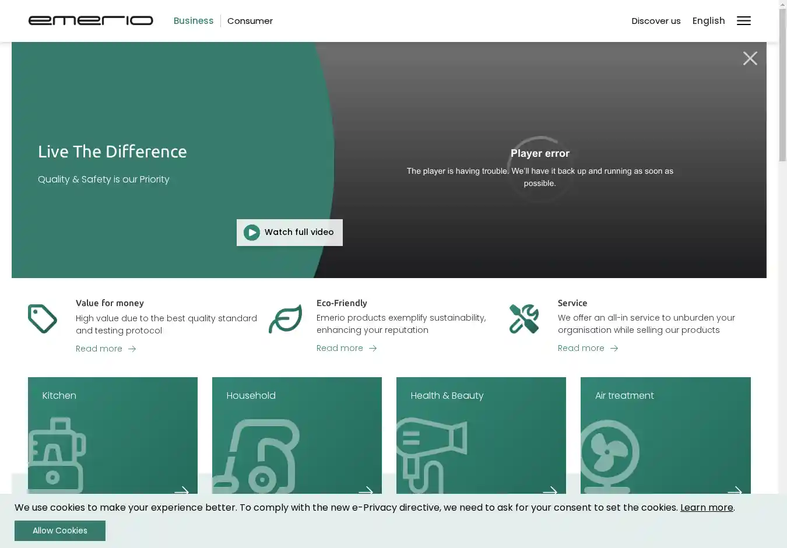787x548 pixels.
Task: Click the Emerio logo
Action: point(90,21)
